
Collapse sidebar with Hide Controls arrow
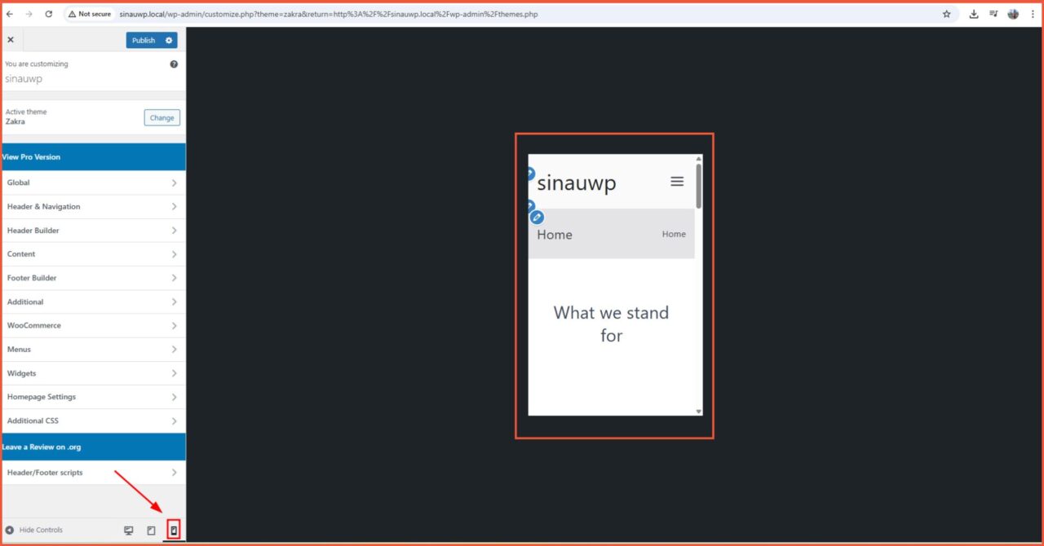[x=10, y=530]
